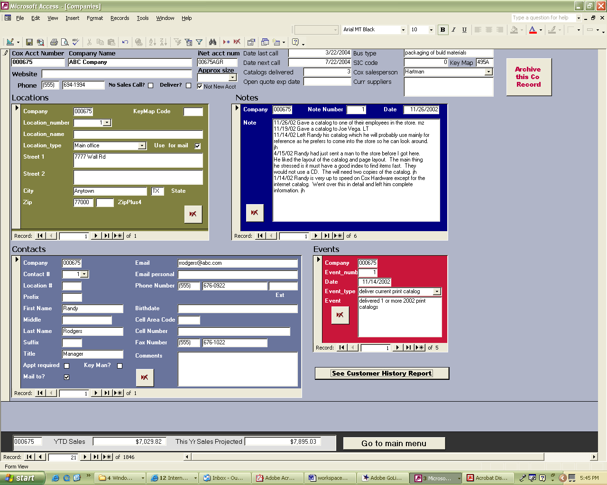The width and height of the screenshot is (607, 485).
Task: Click into the Website input field
Action: tap(117, 74)
